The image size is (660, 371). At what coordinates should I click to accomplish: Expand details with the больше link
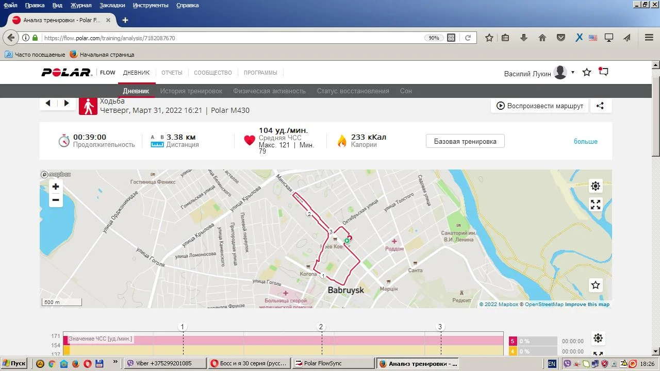coord(585,141)
